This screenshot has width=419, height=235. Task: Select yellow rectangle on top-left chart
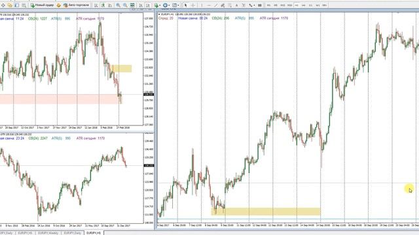point(121,69)
